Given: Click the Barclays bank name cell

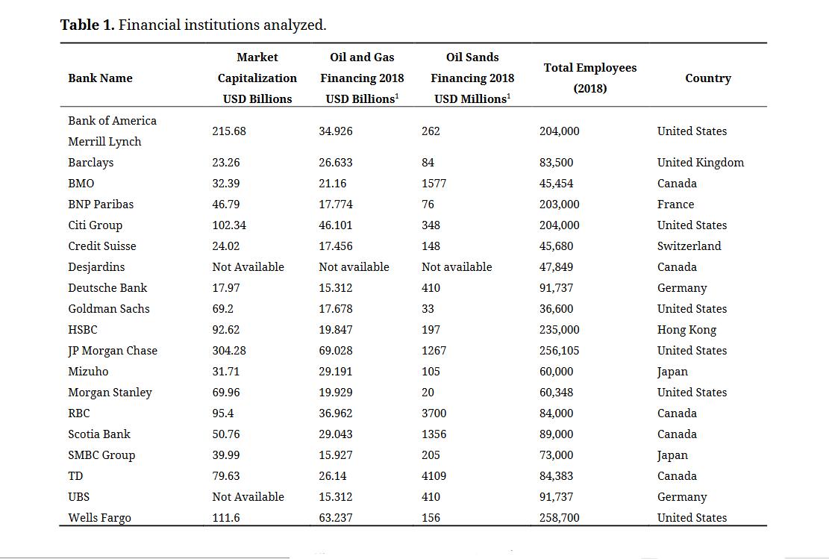Looking at the screenshot, I should (x=90, y=163).
